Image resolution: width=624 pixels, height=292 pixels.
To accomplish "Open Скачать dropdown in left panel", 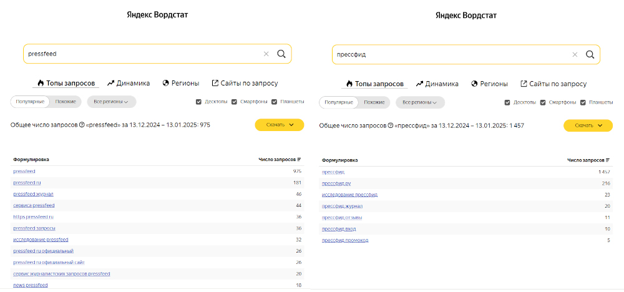I will point(280,125).
